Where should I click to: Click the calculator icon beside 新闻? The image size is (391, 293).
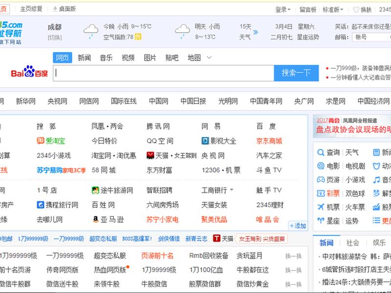coord(376,152)
